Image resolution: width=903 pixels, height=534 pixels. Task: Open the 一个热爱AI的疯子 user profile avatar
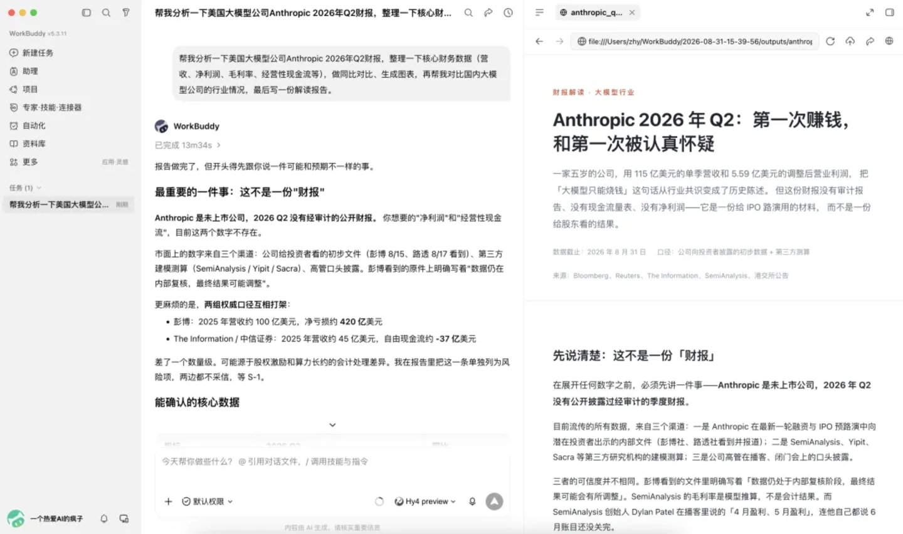(x=16, y=518)
